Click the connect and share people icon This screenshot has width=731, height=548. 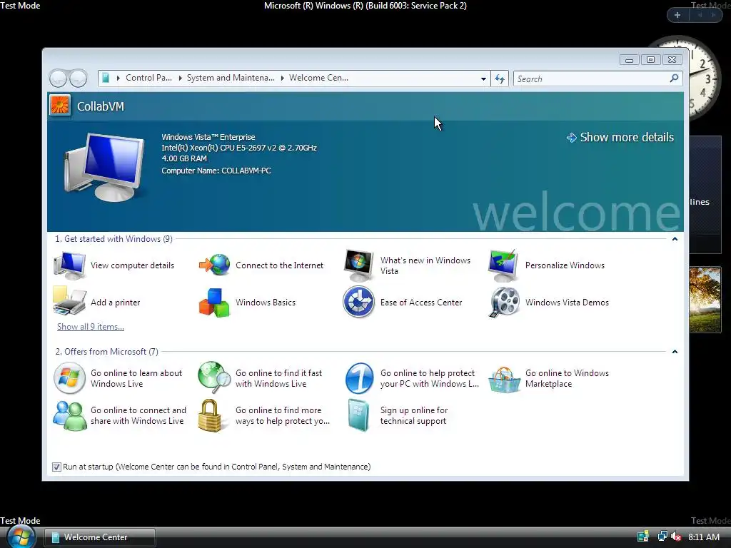69,416
